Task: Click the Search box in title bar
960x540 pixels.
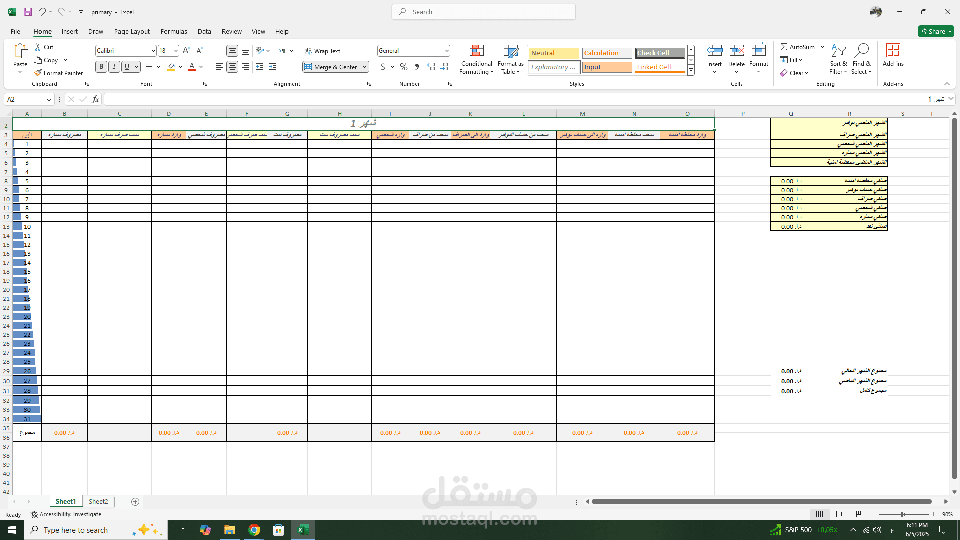Action: point(484,12)
